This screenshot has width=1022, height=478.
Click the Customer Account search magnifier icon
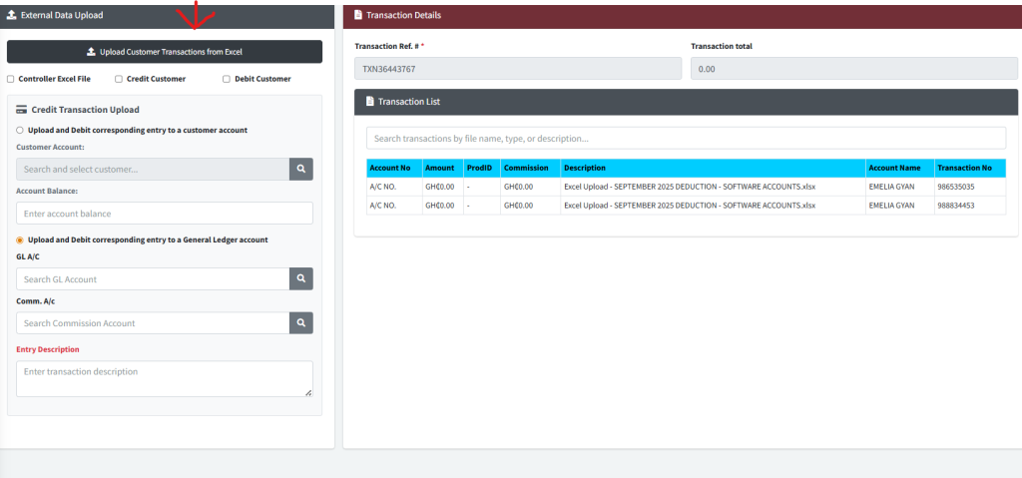coord(300,170)
